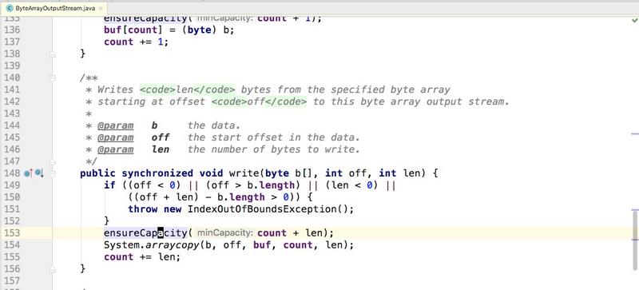Click 'b.length' on line 150
The height and width of the screenshot is (290, 639).
tap(241, 197)
